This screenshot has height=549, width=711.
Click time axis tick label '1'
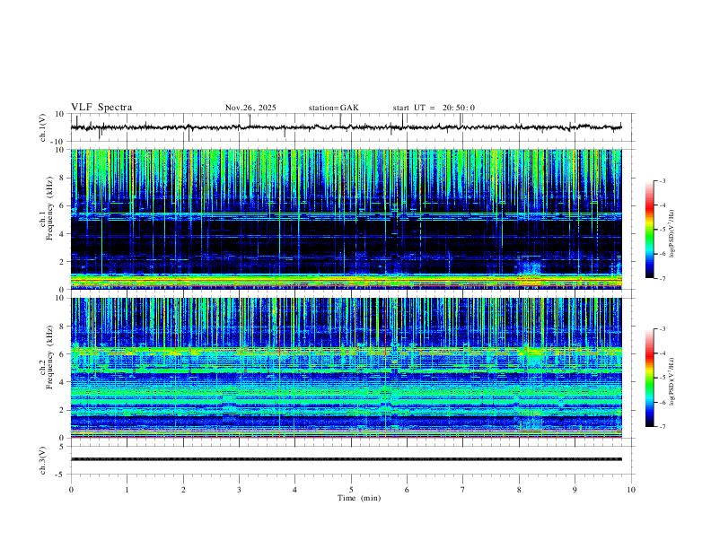127,490
